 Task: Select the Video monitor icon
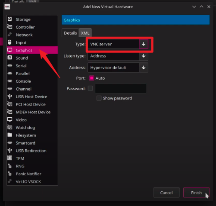tap(10, 119)
